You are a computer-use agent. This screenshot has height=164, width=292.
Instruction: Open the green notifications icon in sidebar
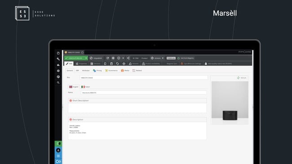tap(58, 143)
